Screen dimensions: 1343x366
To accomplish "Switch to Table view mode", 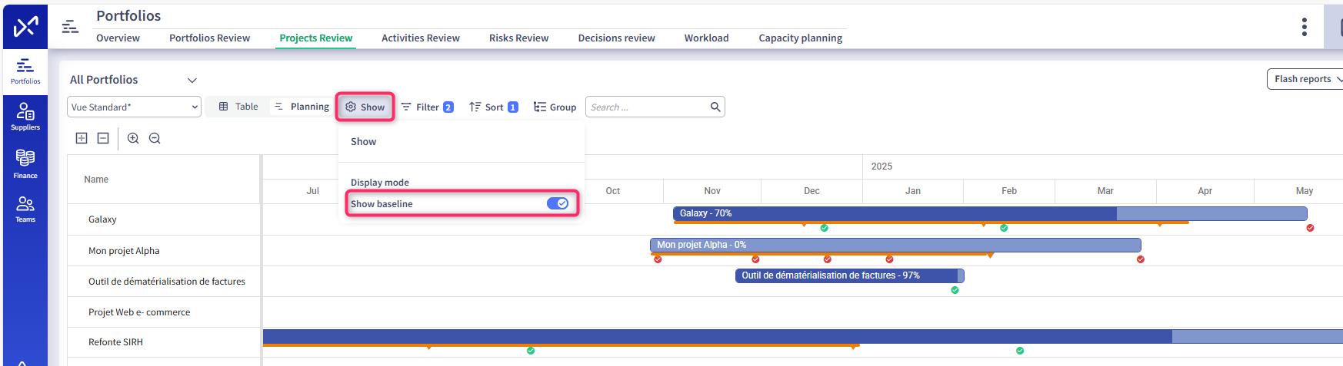I will pyautogui.click(x=238, y=107).
